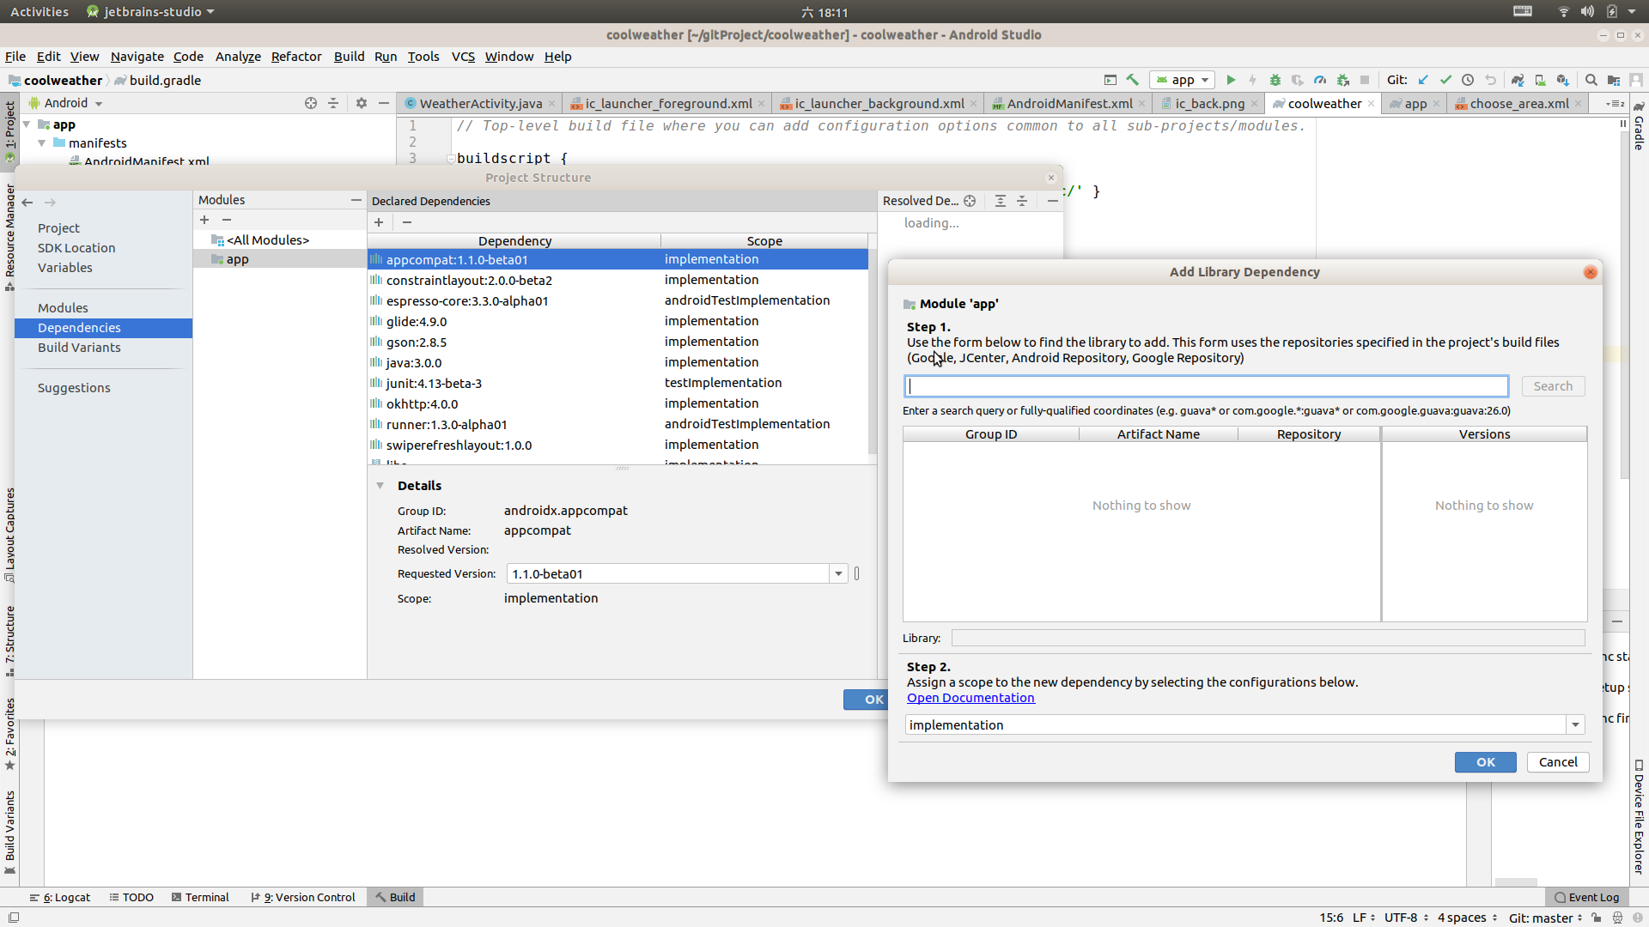Open the app run configuration dropdown

tap(1183, 80)
